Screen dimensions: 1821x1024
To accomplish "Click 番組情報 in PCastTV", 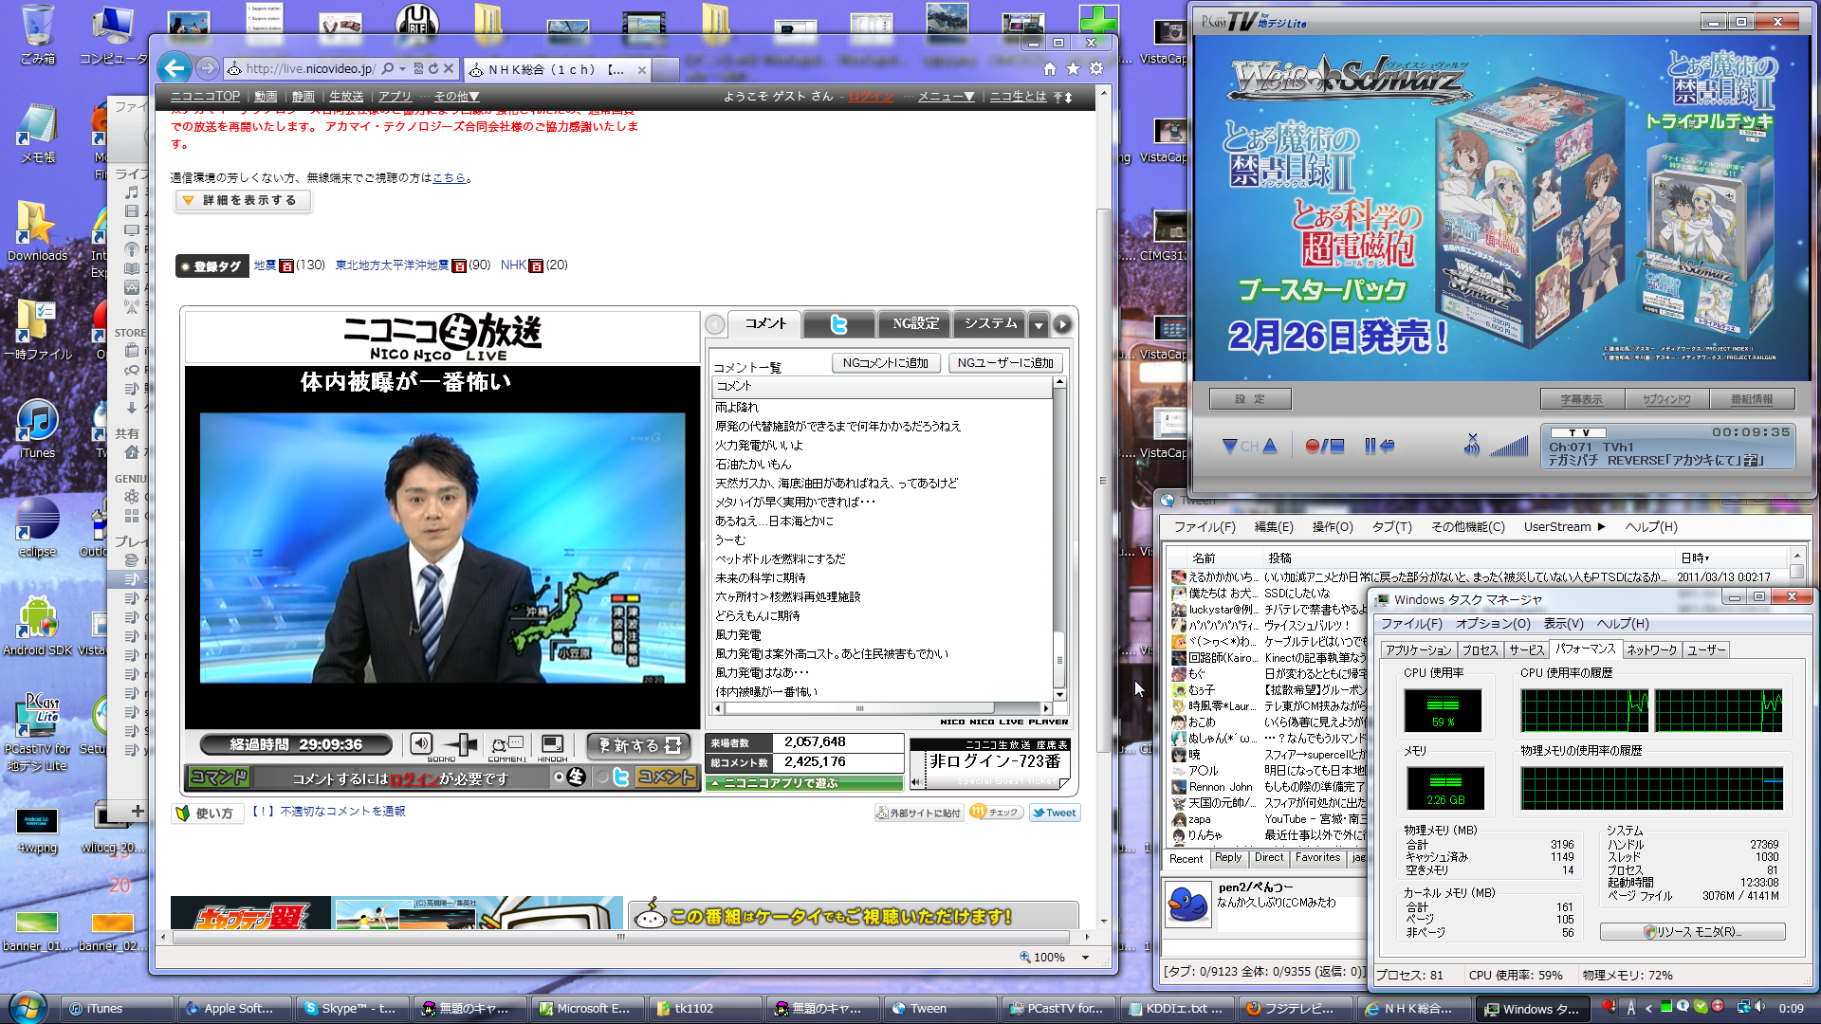I will click(x=1752, y=399).
